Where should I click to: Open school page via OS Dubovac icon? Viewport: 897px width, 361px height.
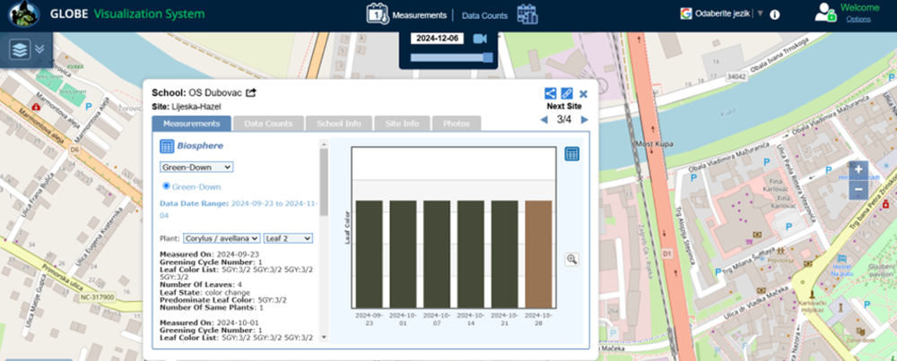pyautogui.click(x=251, y=93)
